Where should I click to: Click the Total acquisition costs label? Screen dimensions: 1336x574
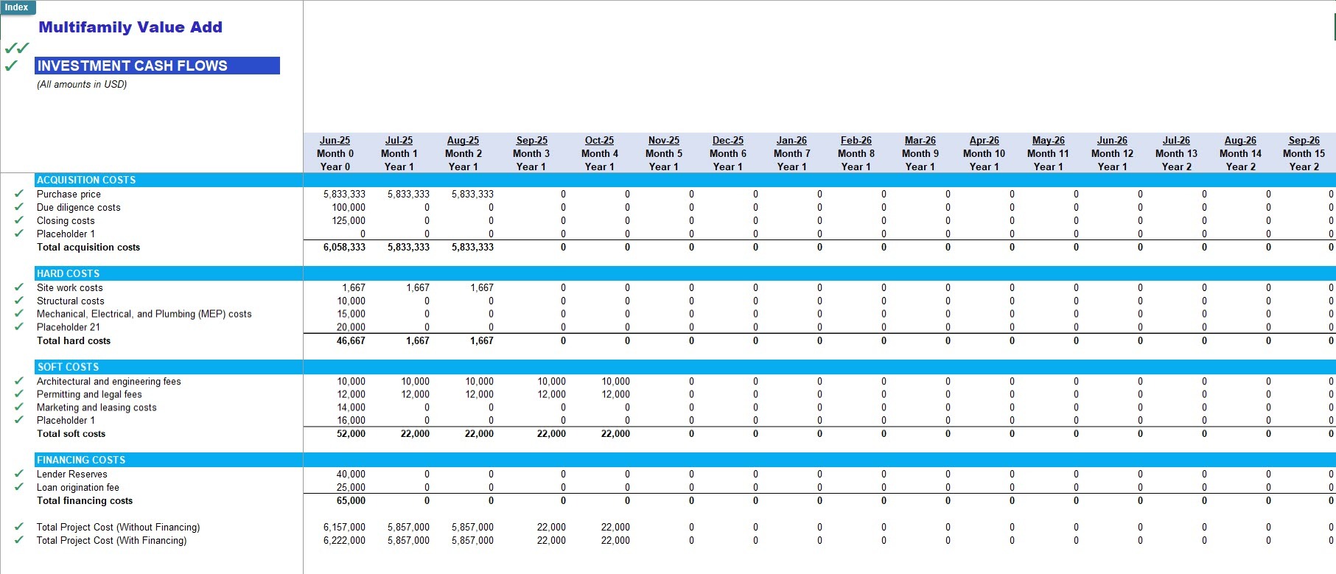tap(88, 247)
